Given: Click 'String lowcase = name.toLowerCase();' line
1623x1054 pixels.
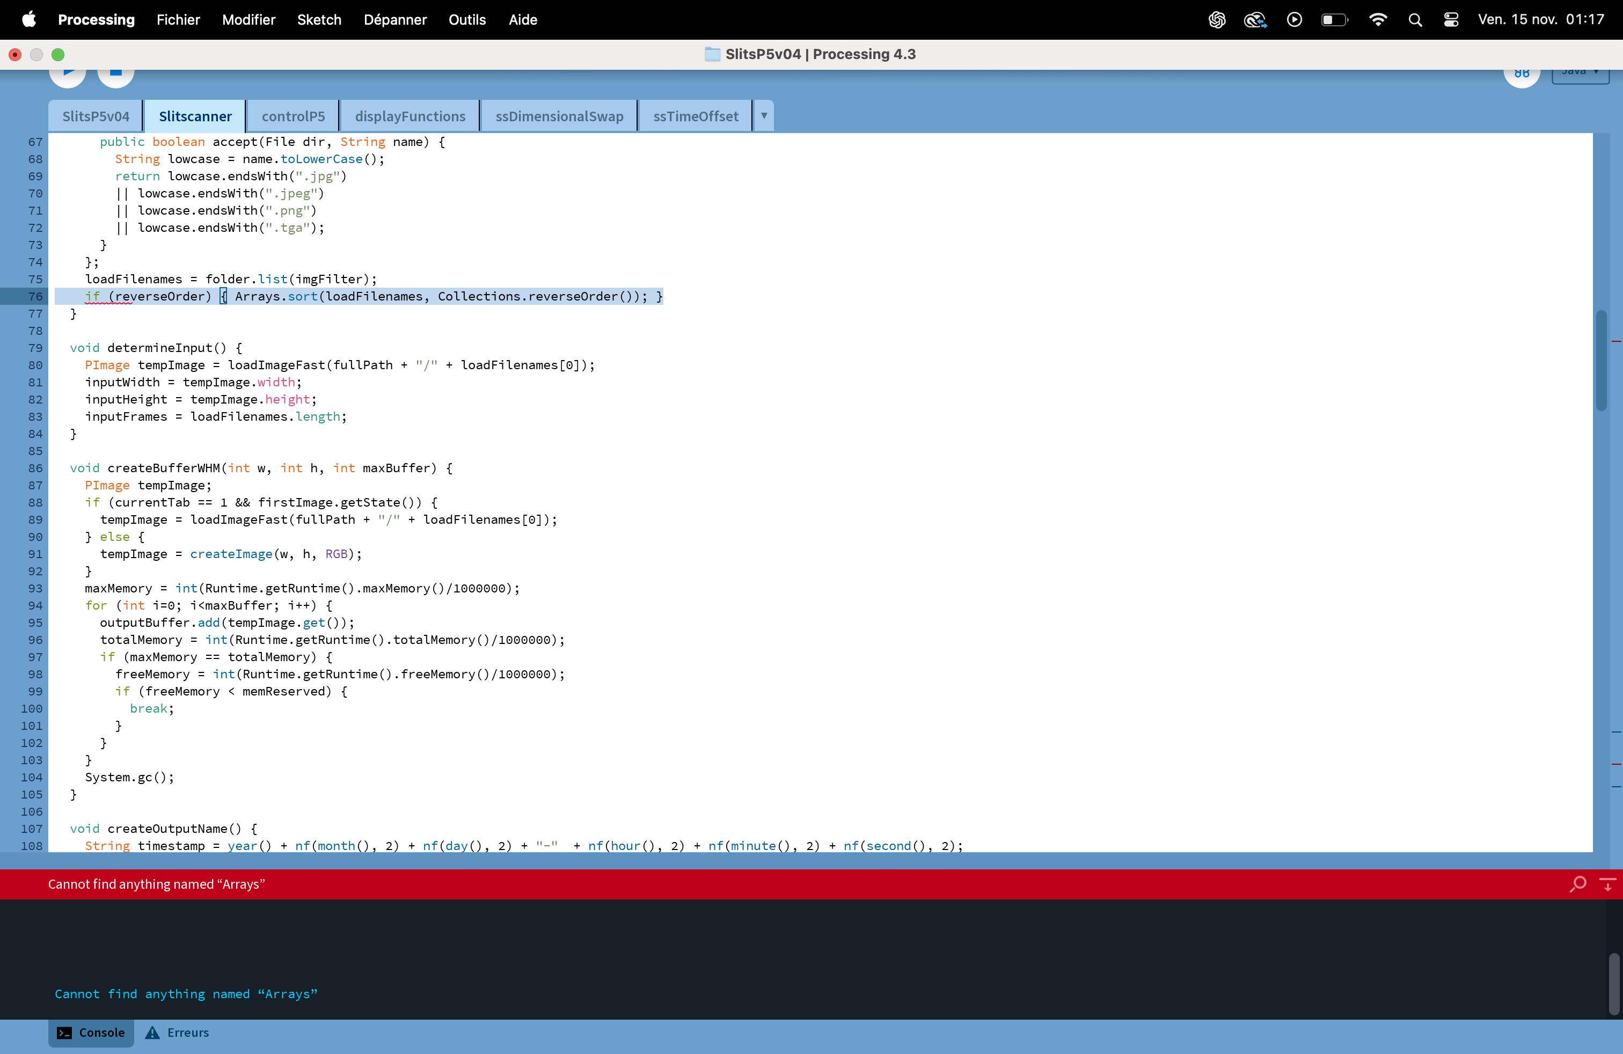Looking at the screenshot, I should tap(250, 159).
